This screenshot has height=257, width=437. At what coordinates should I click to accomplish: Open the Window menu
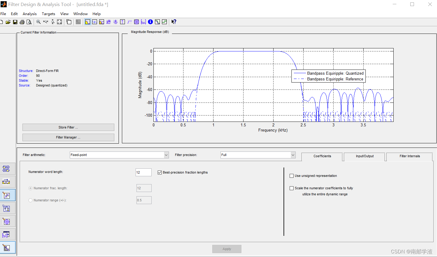[x=80, y=14]
